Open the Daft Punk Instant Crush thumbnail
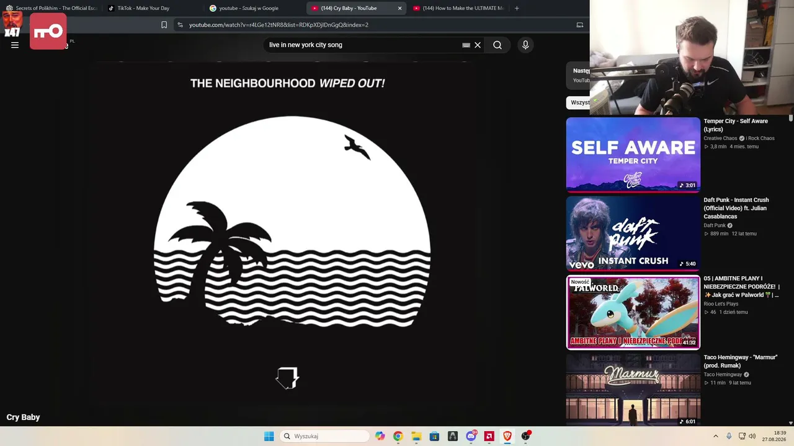This screenshot has height=446, width=794. (x=633, y=234)
